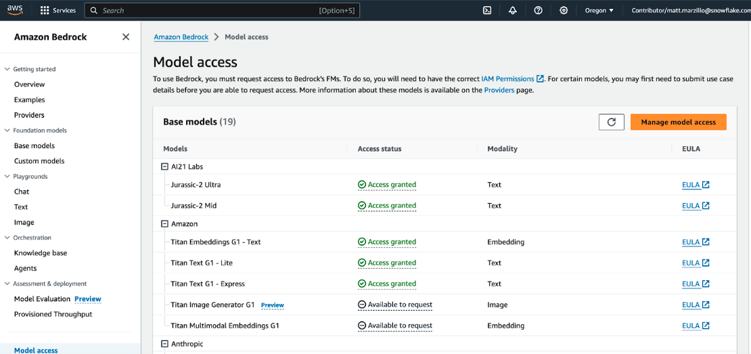
Task: Click the AWS search field
Action: point(210,10)
